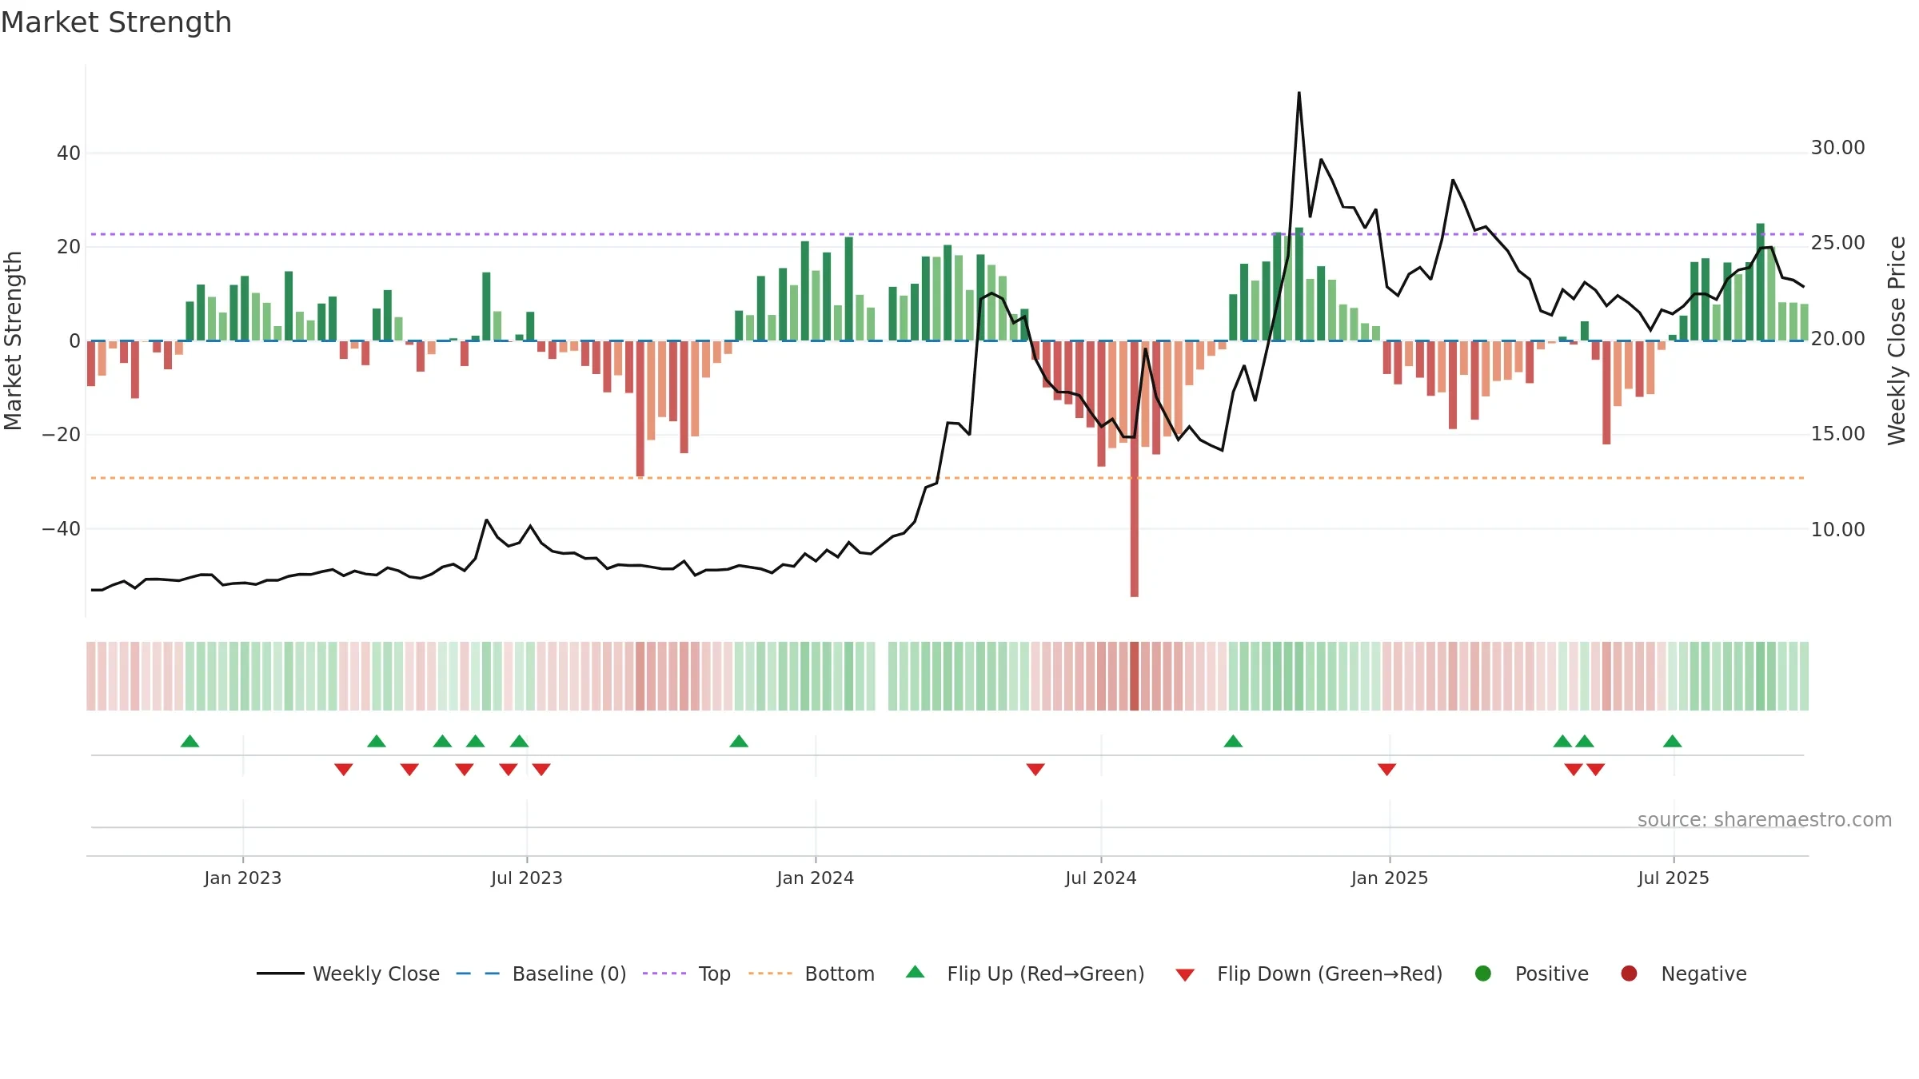
Task: Click the Jul 2025 x-axis label
Action: [1674, 878]
